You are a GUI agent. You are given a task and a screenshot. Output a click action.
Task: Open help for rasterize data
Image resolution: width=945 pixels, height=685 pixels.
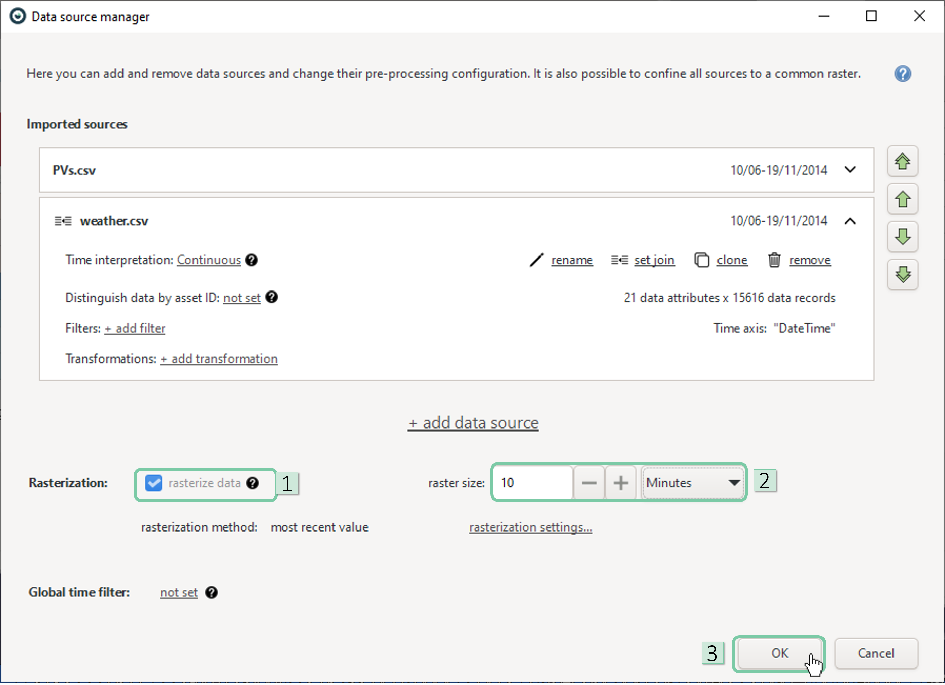pyautogui.click(x=252, y=483)
